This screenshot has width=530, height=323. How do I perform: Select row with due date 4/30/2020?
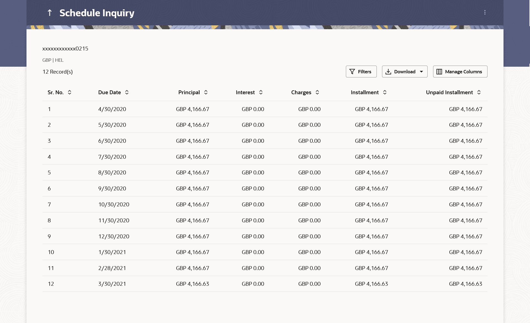[x=112, y=109]
